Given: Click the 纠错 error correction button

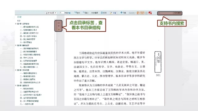Looking at the screenshot, I should 113,13.
